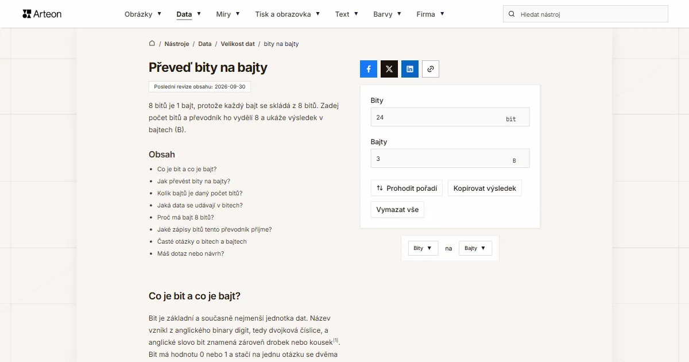This screenshot has width=689, height=362.
Task: Jump to 'Co je bit a co je bajt?'
Action: 187,169
